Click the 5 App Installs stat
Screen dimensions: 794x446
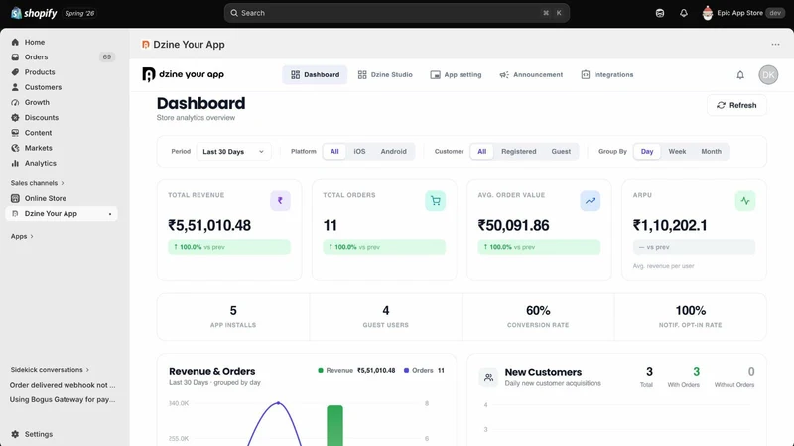click(233, 317)
